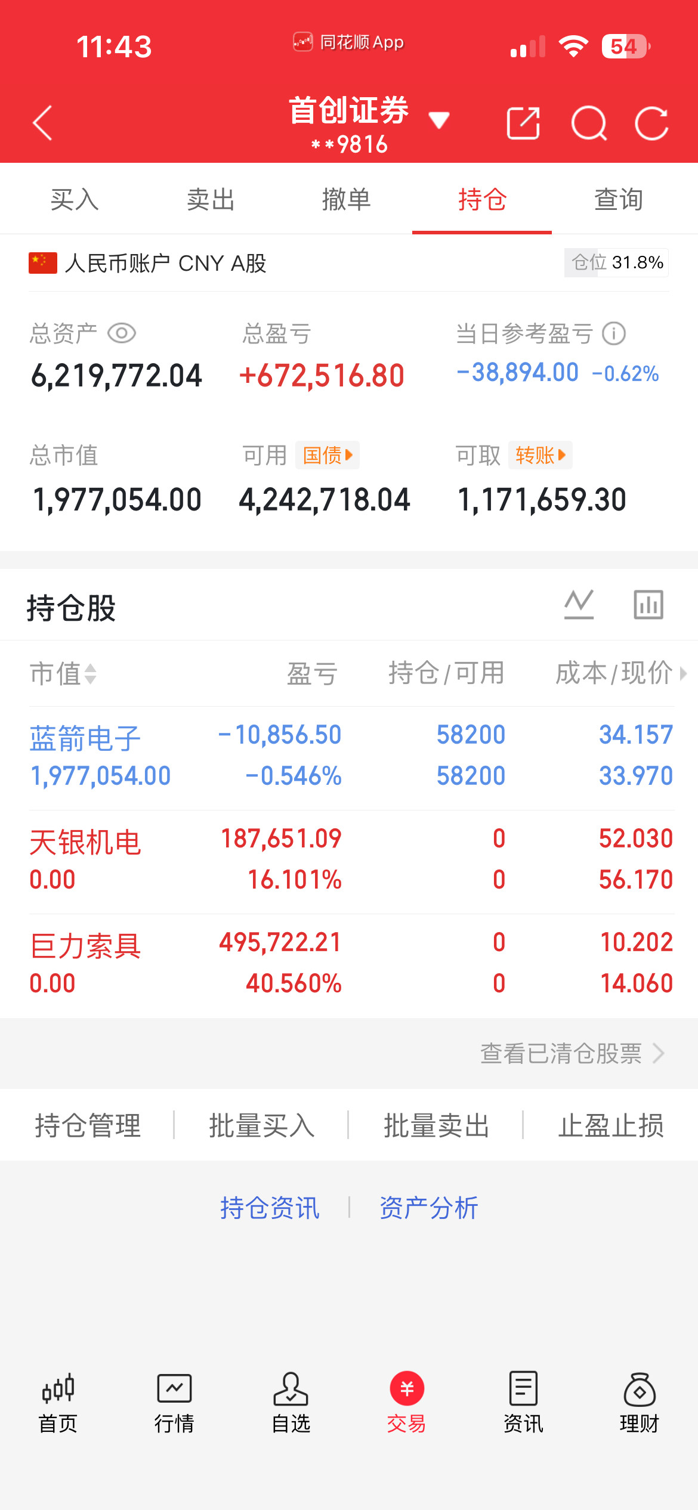Viewport: 698px width, 1510px height.
Task: Tap the 仓位 31.8% badge
Action: coord(616,262)
